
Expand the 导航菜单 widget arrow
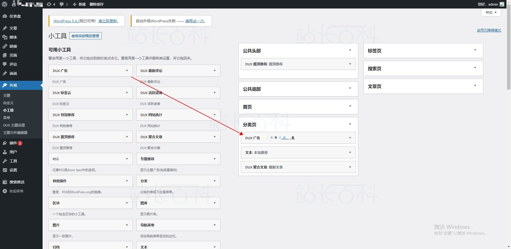215,225
